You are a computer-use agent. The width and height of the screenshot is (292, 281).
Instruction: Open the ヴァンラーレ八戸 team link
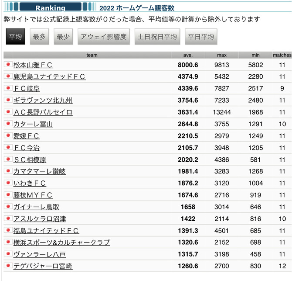click(x=40, y=254)
